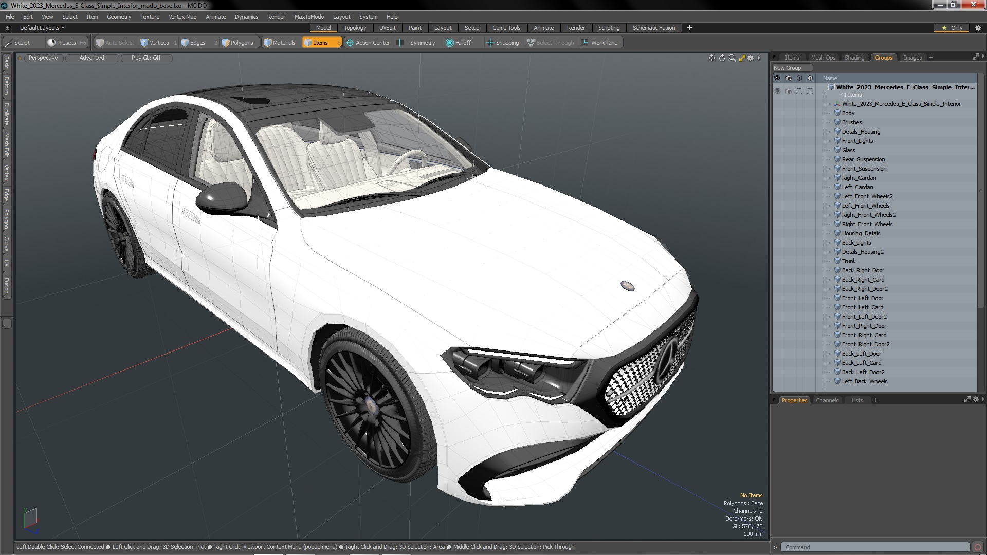
Task: Open the Deform vertical sidebar tab
Action: pyautogui.click(x=7, y=86)
